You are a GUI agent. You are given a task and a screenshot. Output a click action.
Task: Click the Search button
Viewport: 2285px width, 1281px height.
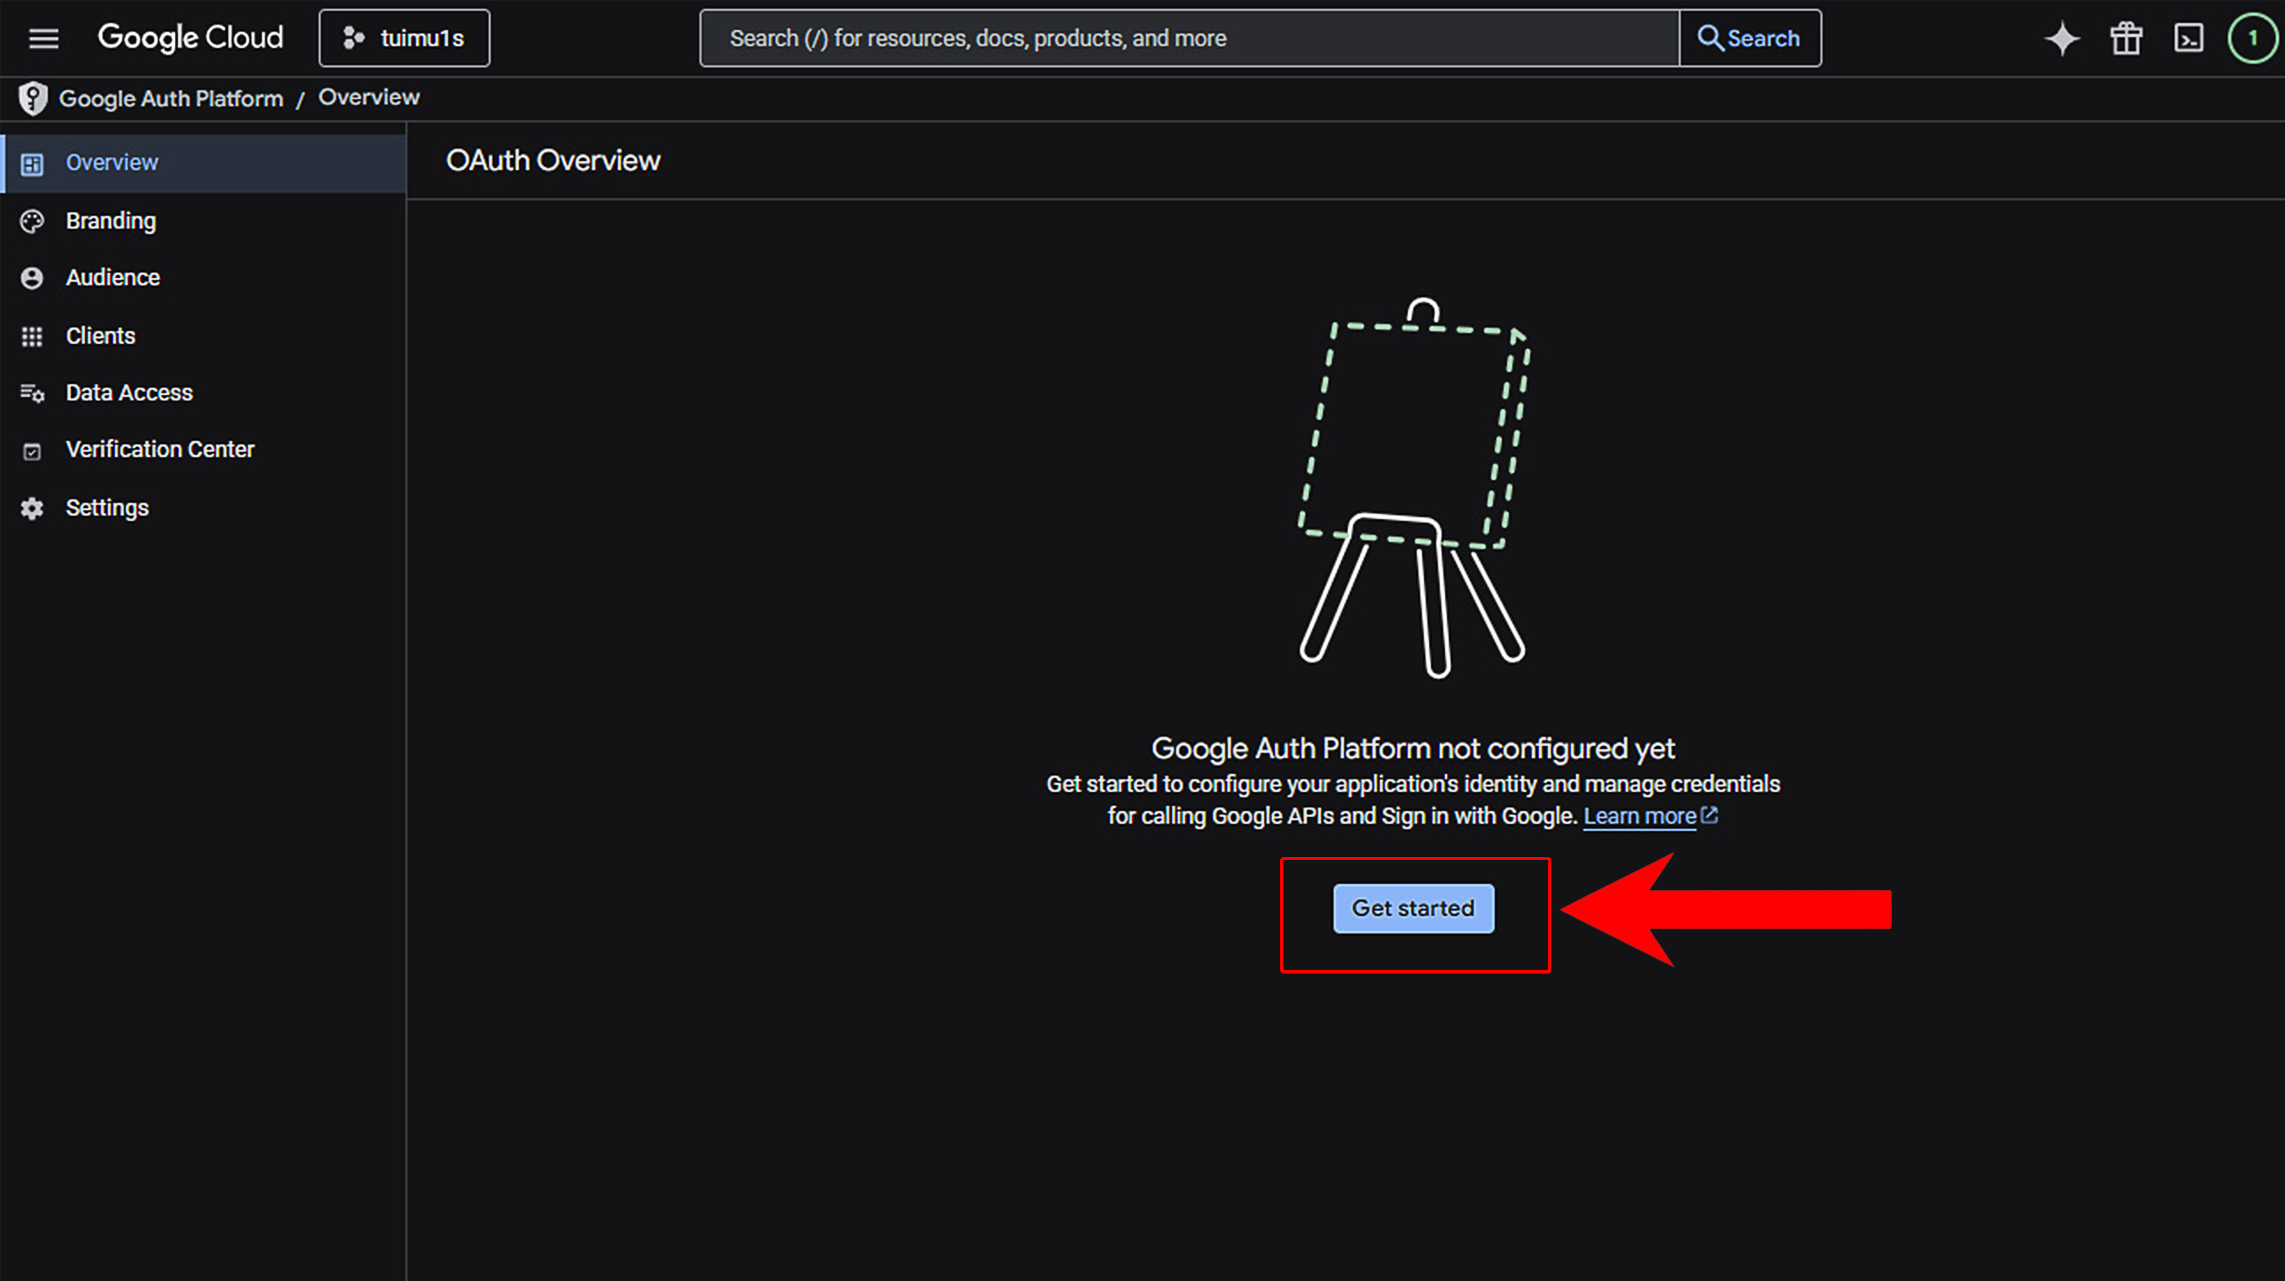tap(1749, 38)
